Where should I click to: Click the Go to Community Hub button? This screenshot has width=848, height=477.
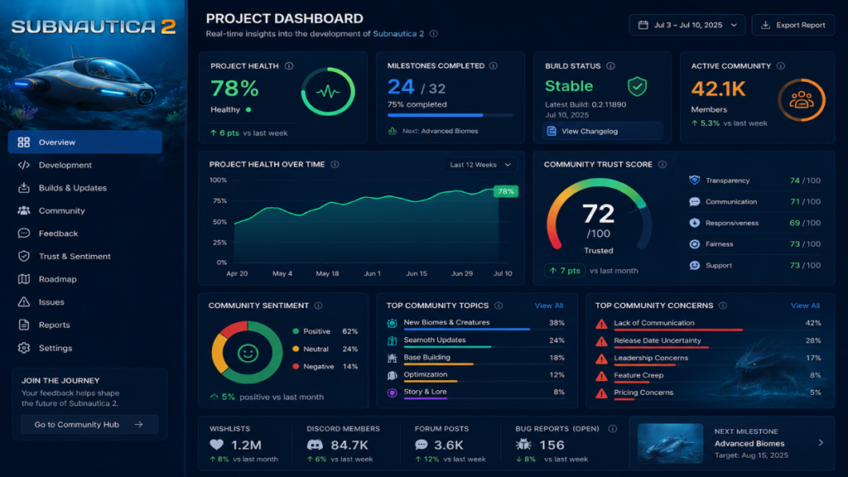(89, 425)
